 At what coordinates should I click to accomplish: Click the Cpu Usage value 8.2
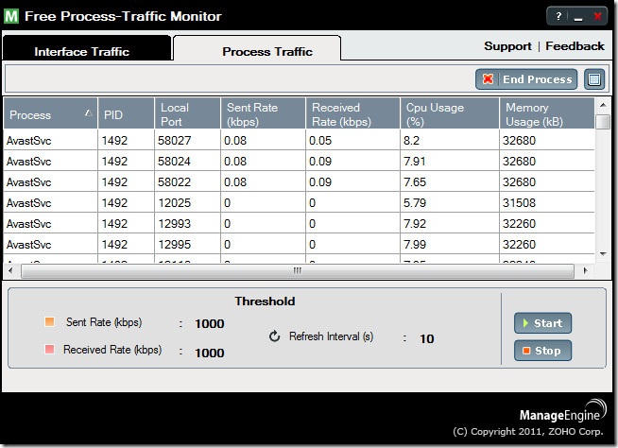411,141
